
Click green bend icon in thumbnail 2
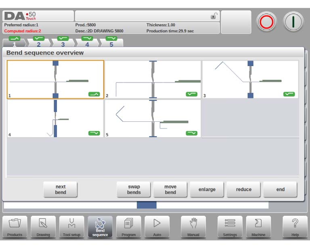point(192,94)
